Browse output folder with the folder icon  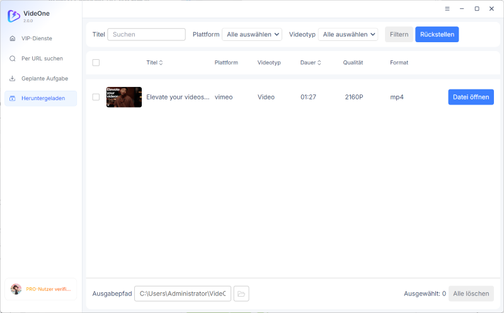pyautogui.click(x=241, y=293)
